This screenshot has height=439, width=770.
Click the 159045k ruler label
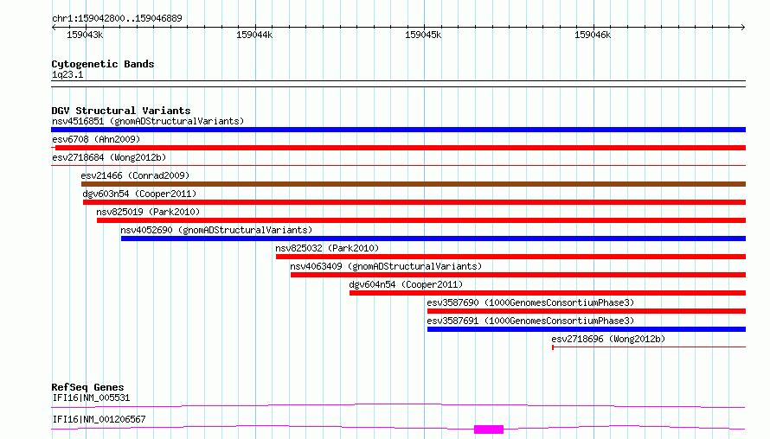coord(423,35)
